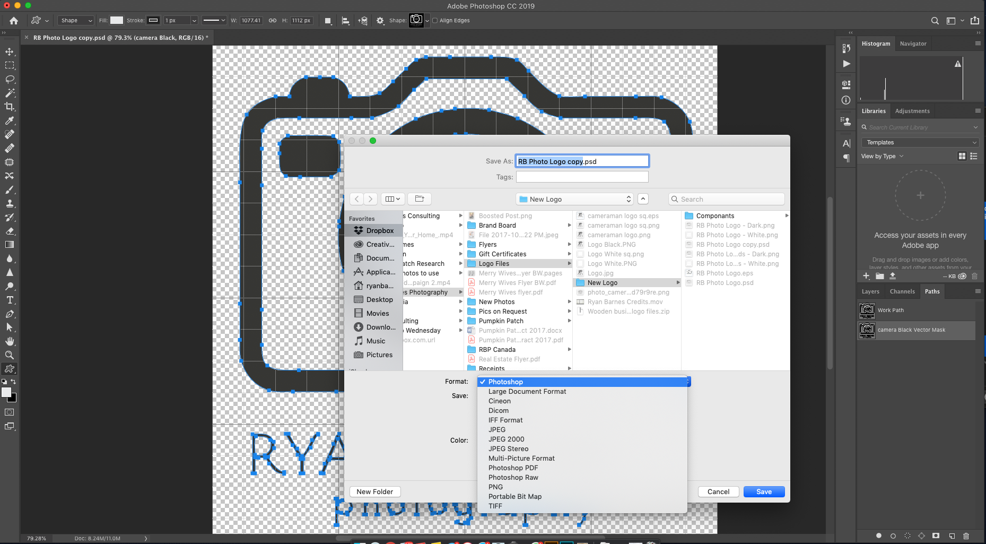Screen dimensions: 986x544
Task: Select Photoshop PDF in the format list
Action: pyautogui.click(x=513, y=468)
